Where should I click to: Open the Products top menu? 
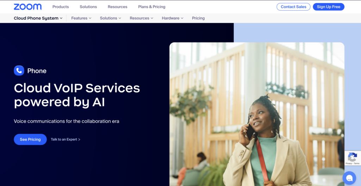(x=61, y=7)
